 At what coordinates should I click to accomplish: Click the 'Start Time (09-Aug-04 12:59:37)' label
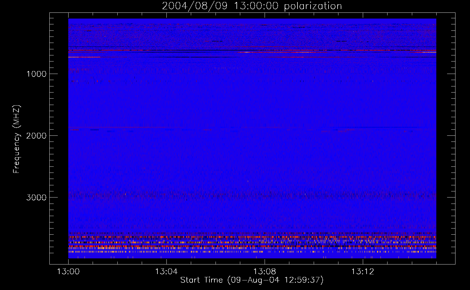tap(252, 280)
